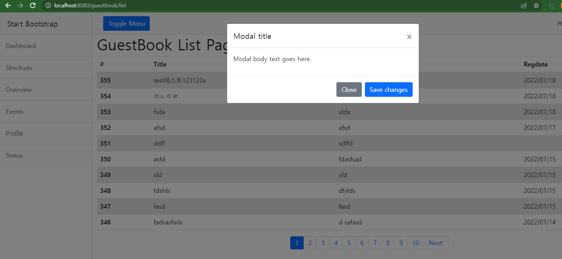The height and width of the screenshot is (259, 562).
Task: Click title asfd
Action: coord(159,159)
